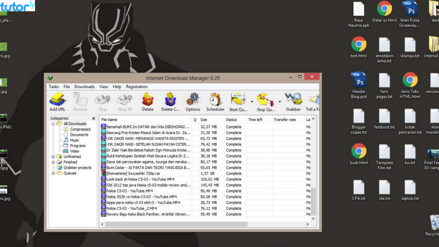Click the Delete toolbar icon
The width and height of the screenshot is (439, 247).
click(x=148, y=102)
